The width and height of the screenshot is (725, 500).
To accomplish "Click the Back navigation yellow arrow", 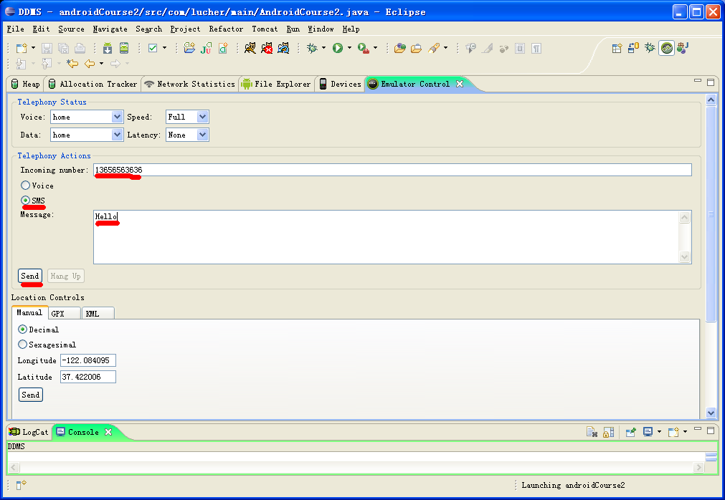I will click(90, 63).
